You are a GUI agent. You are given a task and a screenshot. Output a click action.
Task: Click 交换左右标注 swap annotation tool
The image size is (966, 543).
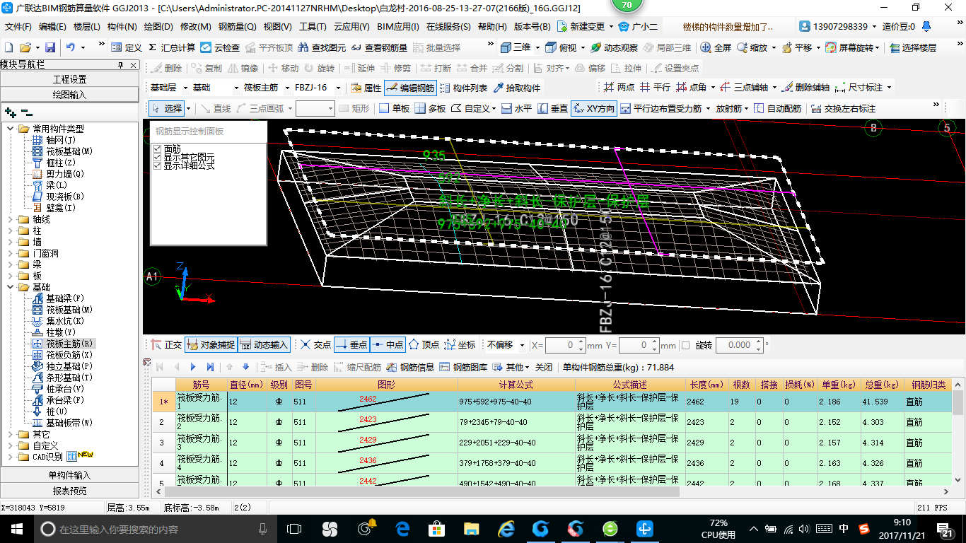843,109
